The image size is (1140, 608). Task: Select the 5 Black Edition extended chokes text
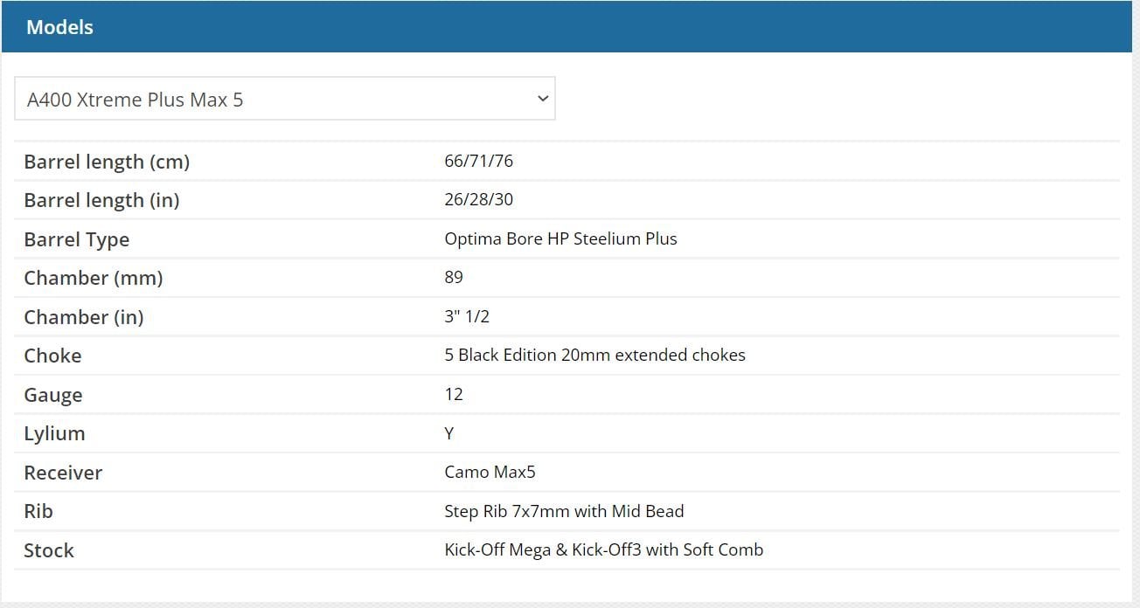click(594, 355)
